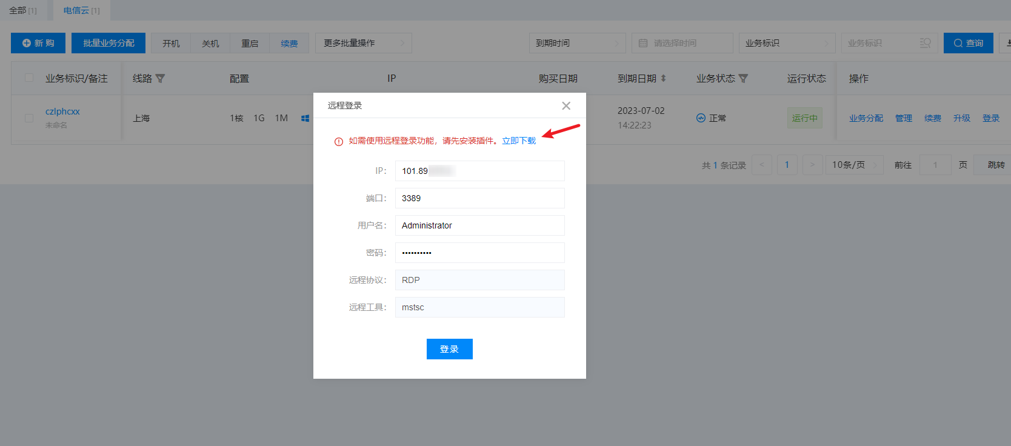1011x446 pixels.
Task: Click the 新购 button
Action: [39, 43]
